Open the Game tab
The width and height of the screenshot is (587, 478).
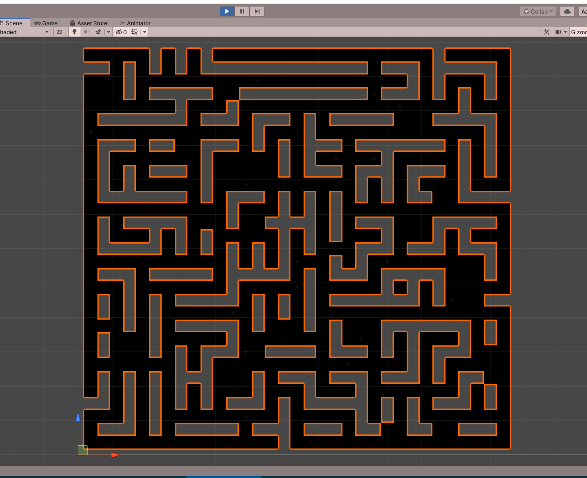pyautogui.click(x=46, y=23)
